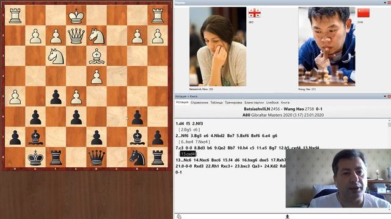Screen dimensions: 391x219
Task: Click the China flag icon
Action: click(x=364, y=13)
